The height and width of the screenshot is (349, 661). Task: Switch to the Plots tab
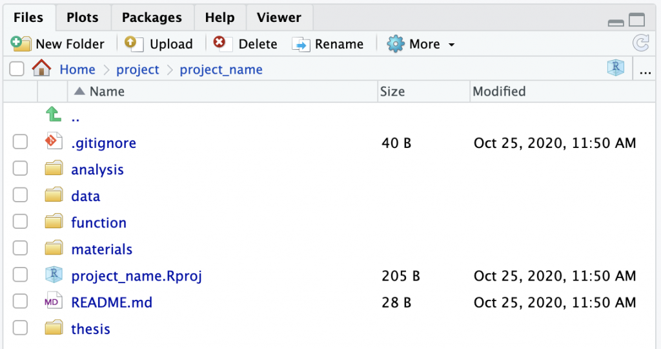click(83, 17)
